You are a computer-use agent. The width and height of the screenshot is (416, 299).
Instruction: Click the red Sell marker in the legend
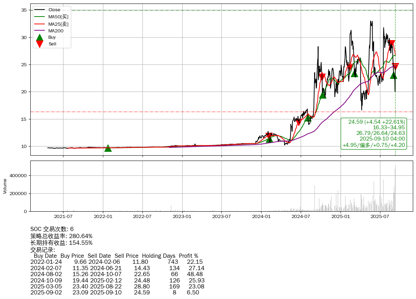click(x=40, y=44)
